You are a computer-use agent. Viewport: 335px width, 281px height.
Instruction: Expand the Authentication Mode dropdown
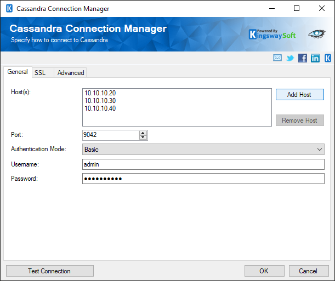click(x=320, y=150)
